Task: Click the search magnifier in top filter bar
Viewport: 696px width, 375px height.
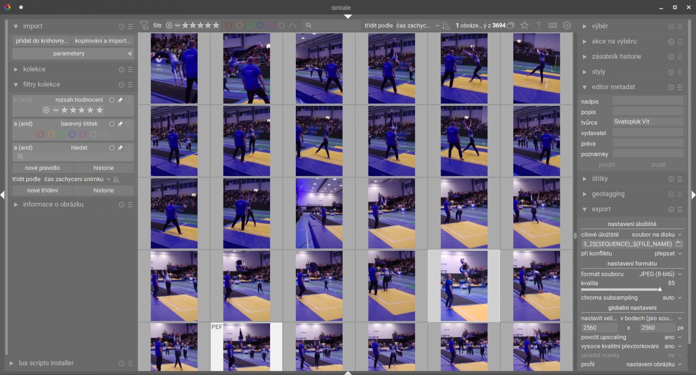Action: [309, 26]
